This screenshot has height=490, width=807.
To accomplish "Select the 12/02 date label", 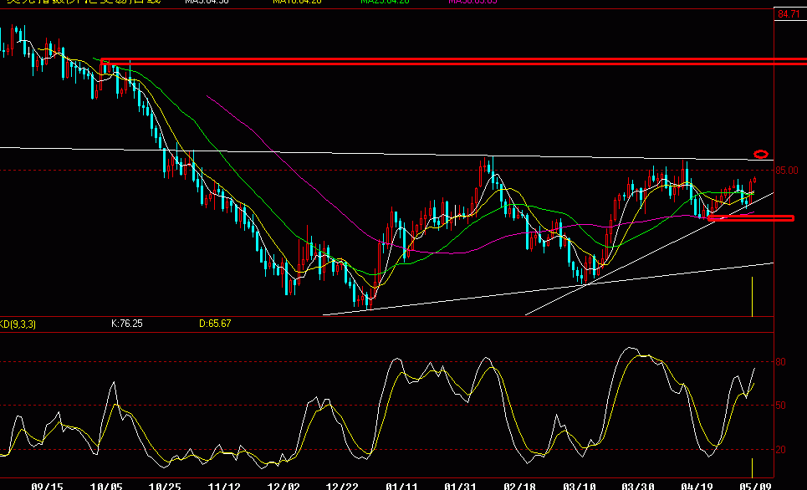I will [x=283, y=486].
